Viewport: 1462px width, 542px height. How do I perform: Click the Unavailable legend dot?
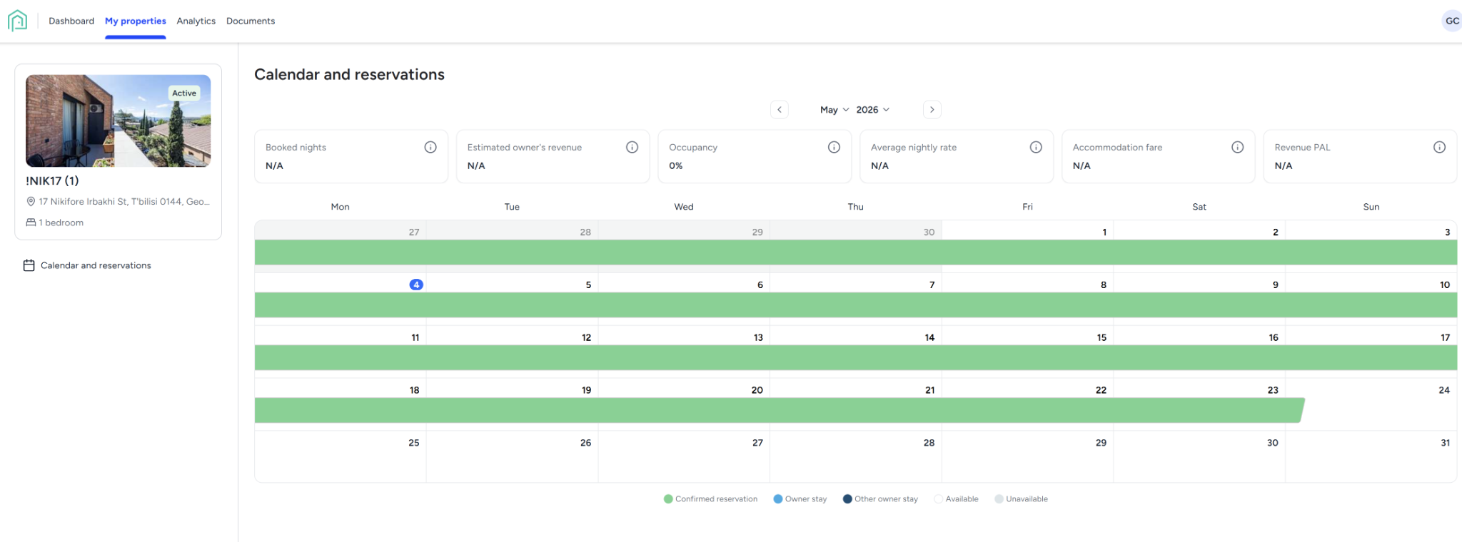[x=999, y=499]
